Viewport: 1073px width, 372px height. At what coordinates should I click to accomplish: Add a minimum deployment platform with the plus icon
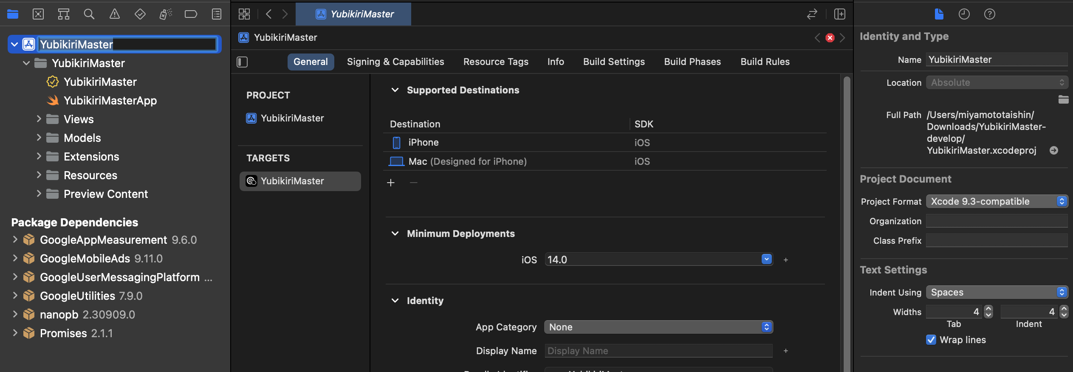(786, 259)
